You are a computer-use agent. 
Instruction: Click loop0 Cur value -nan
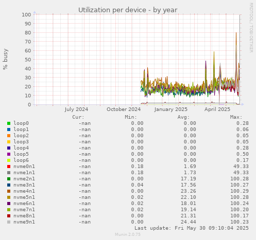click(84, 123)
